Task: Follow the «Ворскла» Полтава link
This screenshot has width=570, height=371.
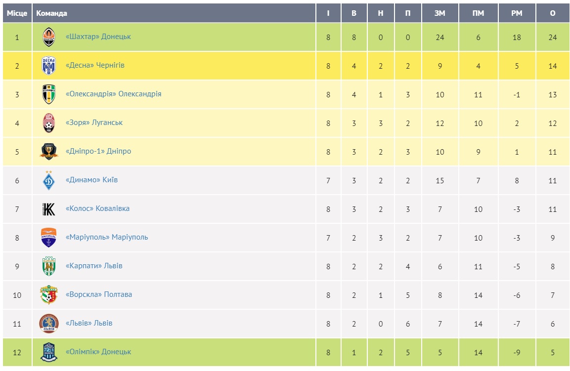Action: [x=98, y=294]
